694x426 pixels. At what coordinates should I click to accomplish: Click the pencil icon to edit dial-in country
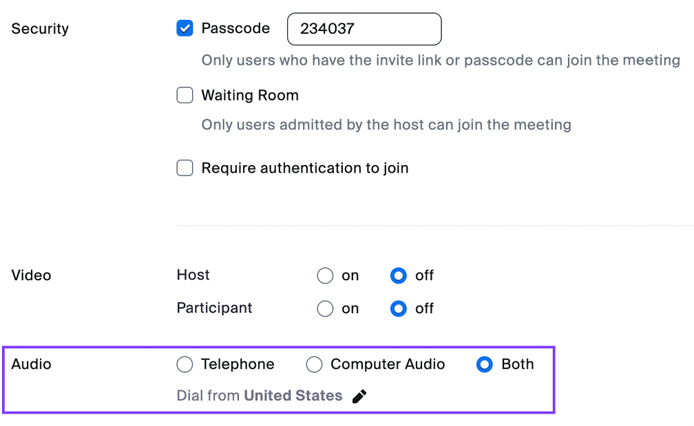click(359, 396)
